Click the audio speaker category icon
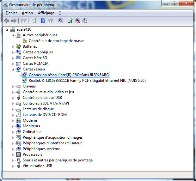 (x=18, y=92)
